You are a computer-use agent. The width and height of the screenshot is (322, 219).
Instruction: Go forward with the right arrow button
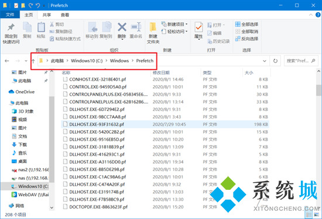pyautogui.click(x=18, y=61)
